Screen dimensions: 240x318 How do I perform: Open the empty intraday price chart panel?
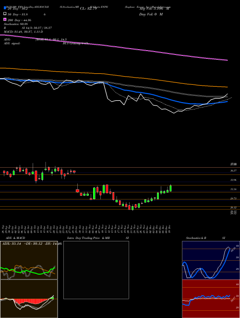(96, 270)
